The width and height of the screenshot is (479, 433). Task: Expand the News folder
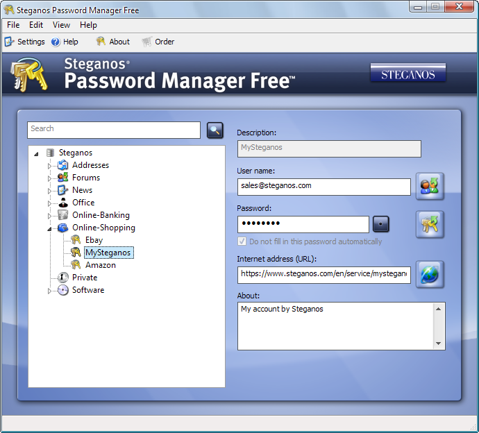tap(49, 191)
